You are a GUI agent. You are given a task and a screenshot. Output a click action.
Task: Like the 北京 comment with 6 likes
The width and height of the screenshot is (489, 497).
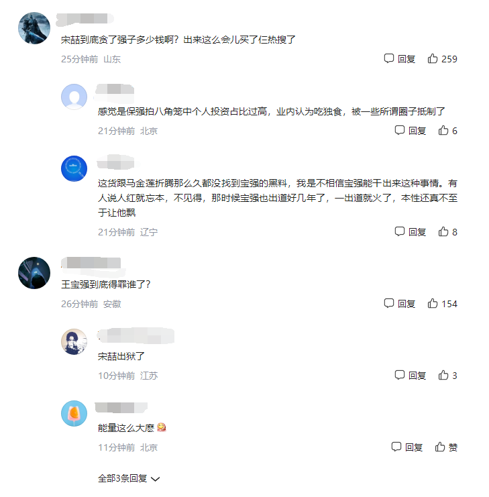click(447, 131)
